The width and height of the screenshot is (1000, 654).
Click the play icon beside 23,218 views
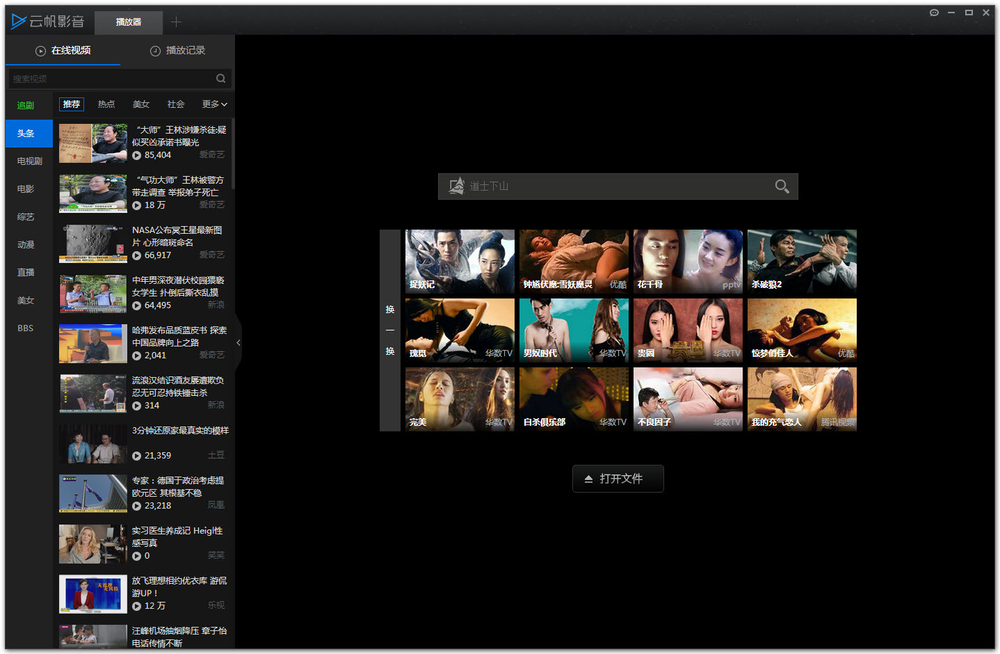[x=137, y=506]
